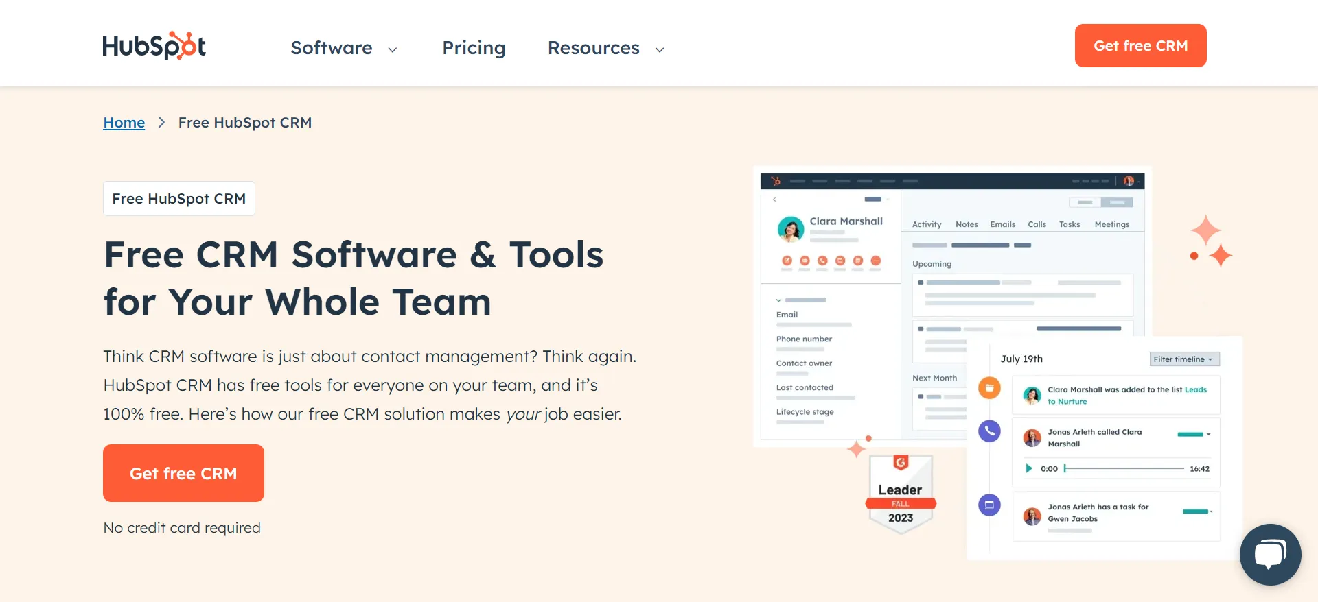Switch to the Calls tab
This screenshot has width=1318, height=602.
[1037, 224]
